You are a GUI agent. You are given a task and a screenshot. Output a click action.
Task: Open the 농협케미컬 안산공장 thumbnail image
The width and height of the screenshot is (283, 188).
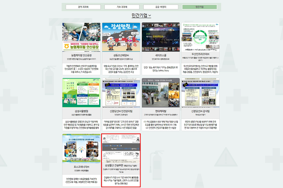pos(81,37)
